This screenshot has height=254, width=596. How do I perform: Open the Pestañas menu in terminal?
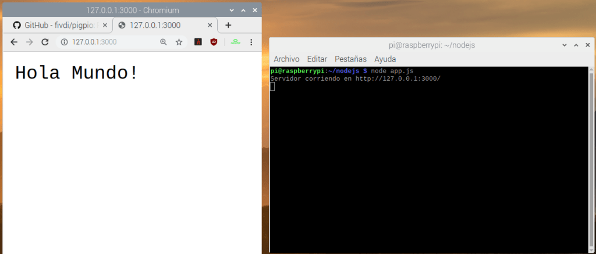click(x=350, y=59)
